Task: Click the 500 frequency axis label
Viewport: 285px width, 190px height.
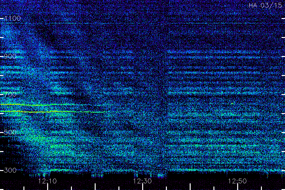Action: click(x=10, y=132)
